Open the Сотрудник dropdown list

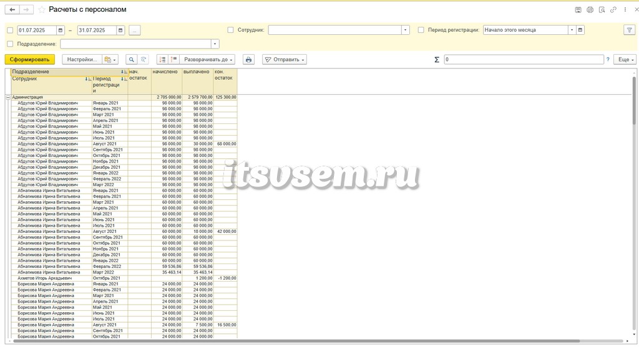(x=405, y=30)
